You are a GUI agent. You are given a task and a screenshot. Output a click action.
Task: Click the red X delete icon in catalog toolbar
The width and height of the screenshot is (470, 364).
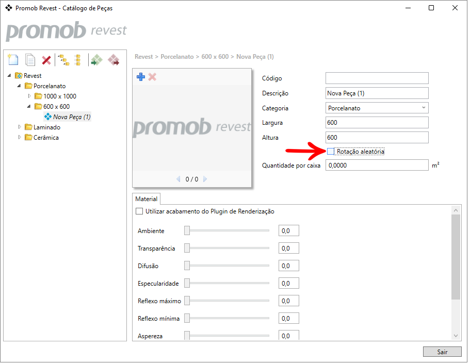(x=46, y=60)
